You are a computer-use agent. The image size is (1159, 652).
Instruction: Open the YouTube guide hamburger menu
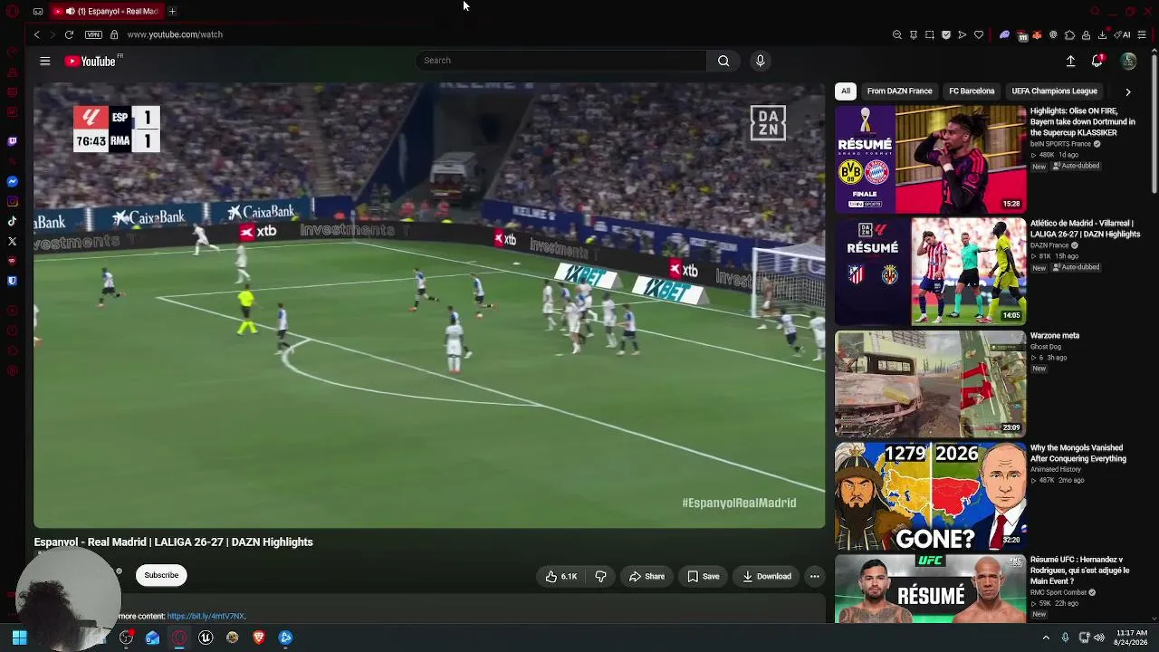point(45,61)
